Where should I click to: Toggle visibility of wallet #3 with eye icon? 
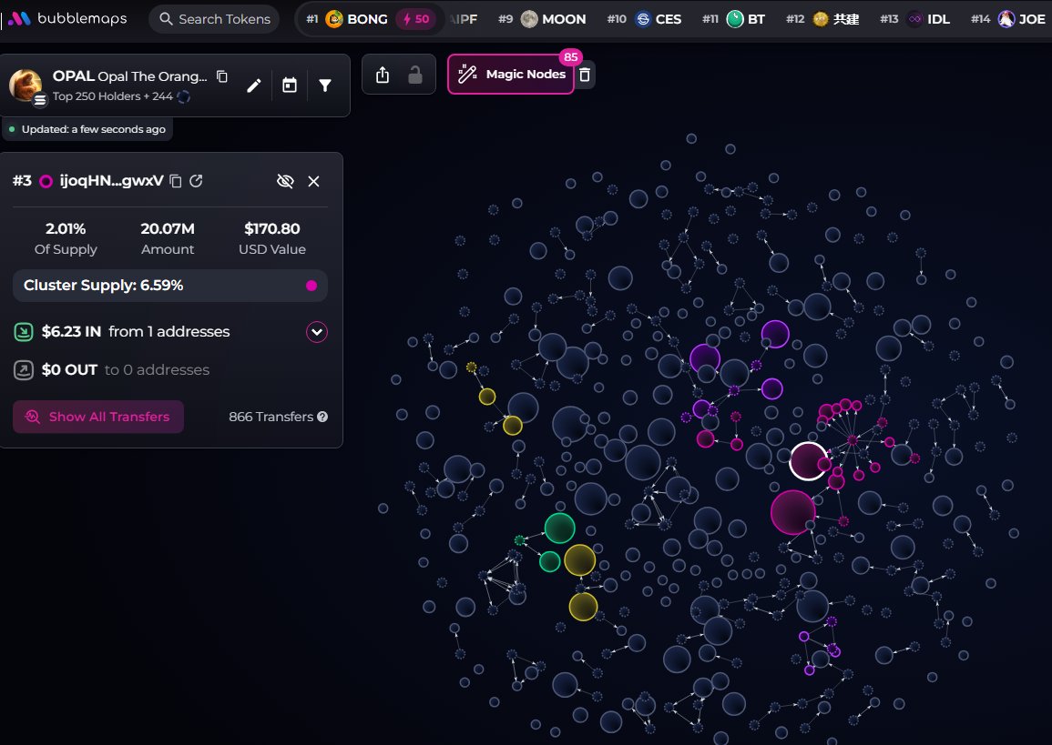click(x=285, y=181)
